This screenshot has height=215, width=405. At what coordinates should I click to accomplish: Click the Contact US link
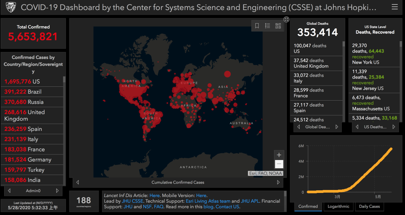pyautogui.click(x=227, y=207)
